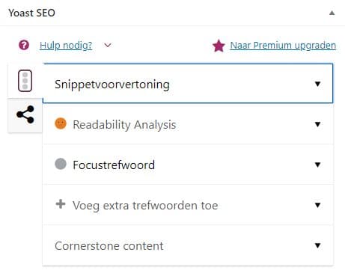This screenshot has height=273, width=345.
Task: Expand Voeg extra trefwoorden toe arrow
Action: point(317,205)
